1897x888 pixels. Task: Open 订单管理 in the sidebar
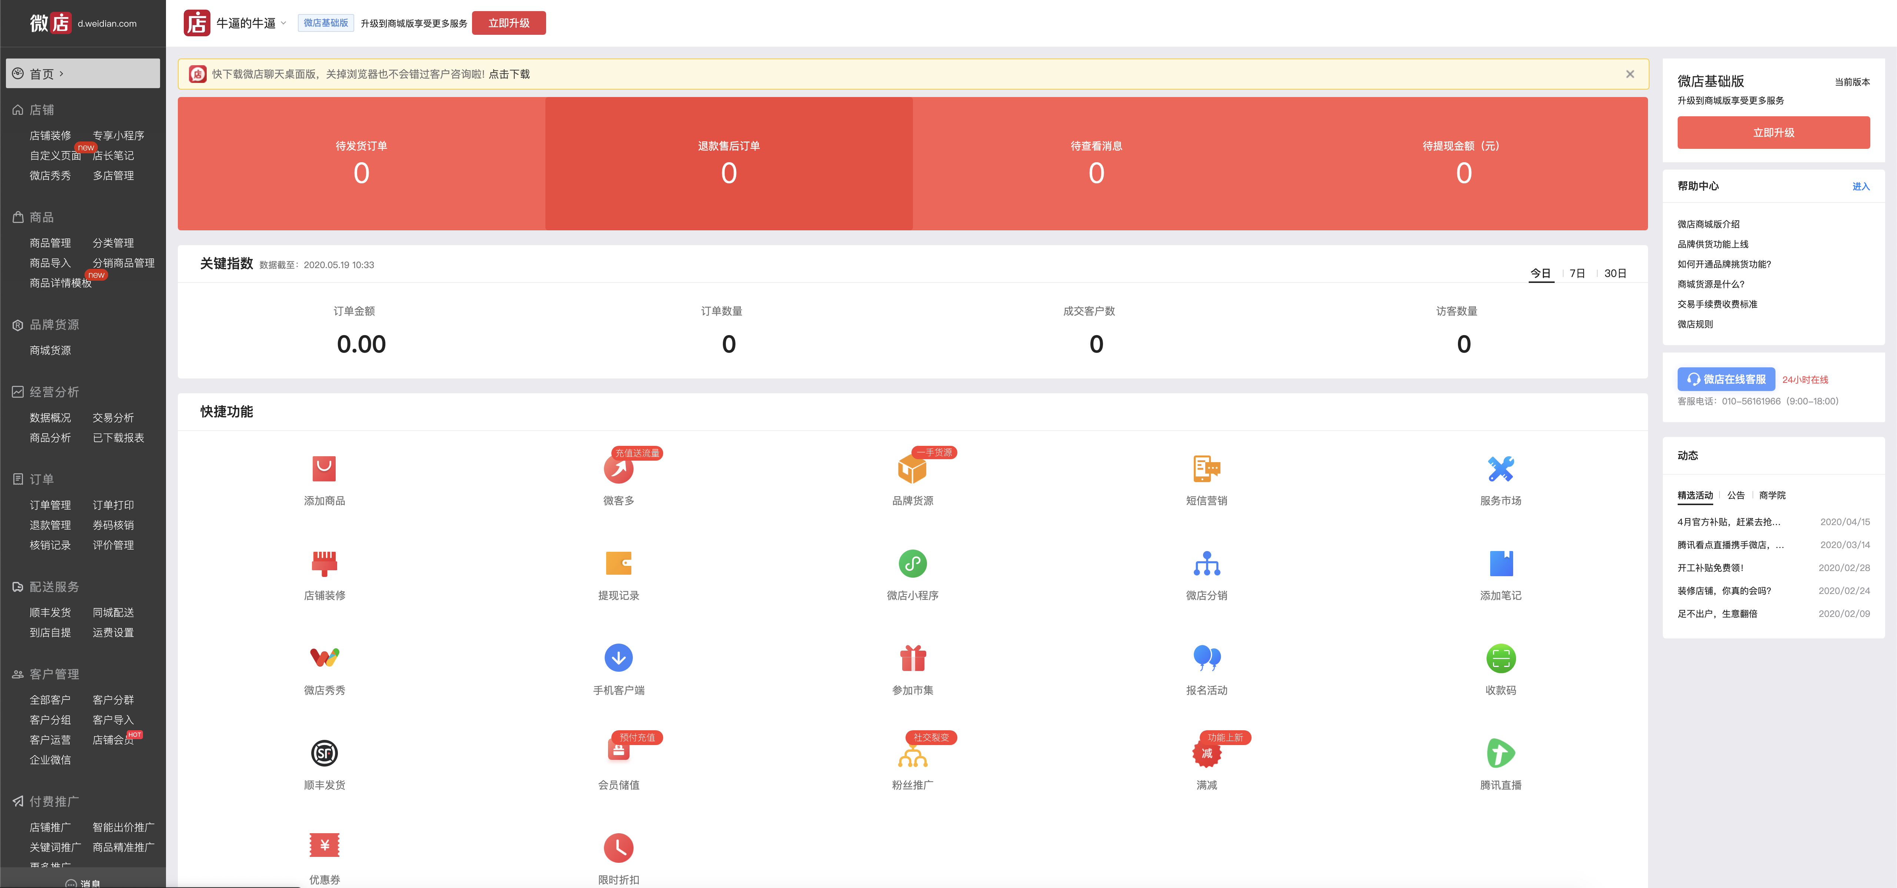(50, 505)
